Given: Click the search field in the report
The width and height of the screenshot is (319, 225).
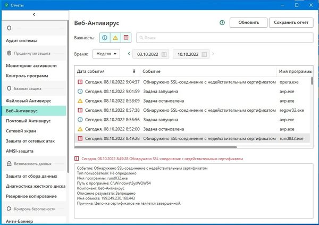Looking at the screenshot, I should (224, 38).
